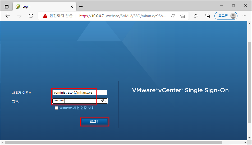Click the horizontal scrollbar thumb
This screenshot has height=145, width=252.
click(113, 142)
